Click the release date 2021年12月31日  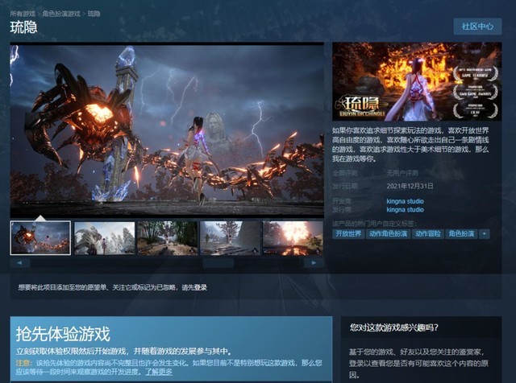410,186
